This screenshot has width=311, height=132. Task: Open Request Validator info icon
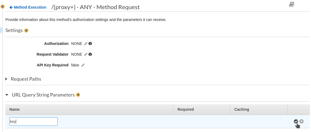[x=90, y=54]
